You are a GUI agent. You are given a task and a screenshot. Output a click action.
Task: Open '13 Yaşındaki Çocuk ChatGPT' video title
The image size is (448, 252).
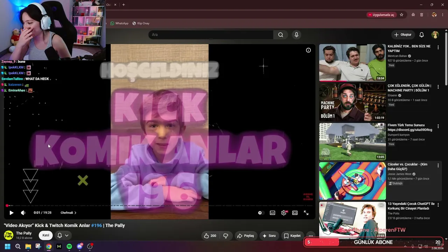[411, 206]
